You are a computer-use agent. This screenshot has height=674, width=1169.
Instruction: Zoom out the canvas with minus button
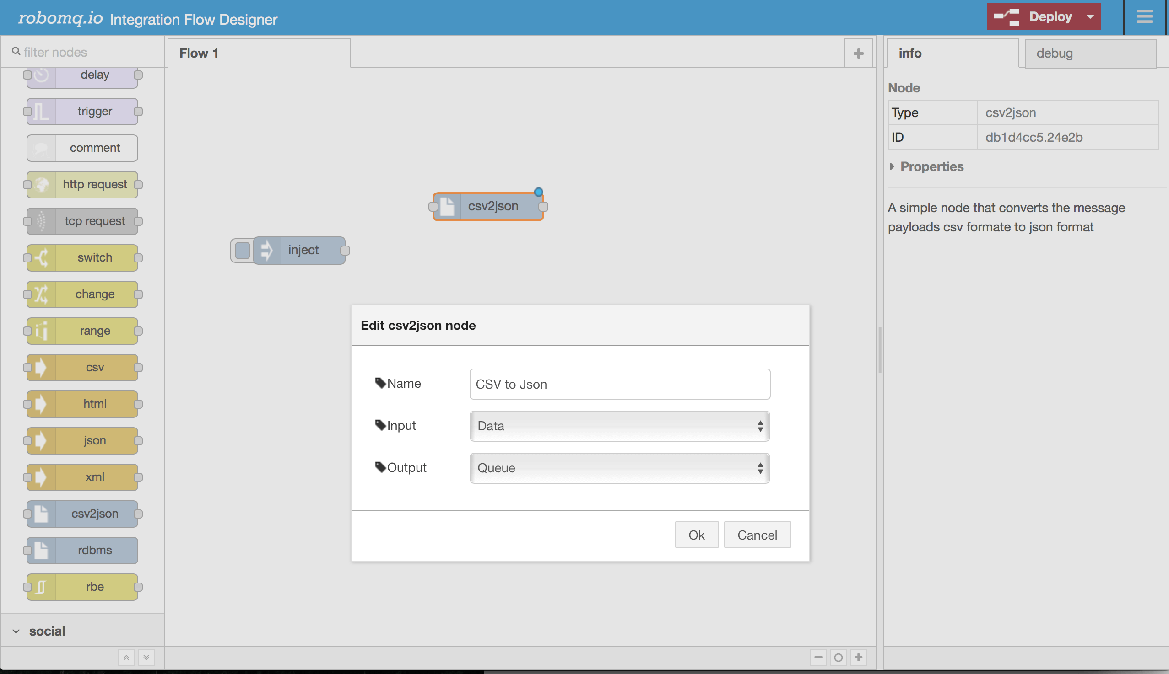point(818,658)
